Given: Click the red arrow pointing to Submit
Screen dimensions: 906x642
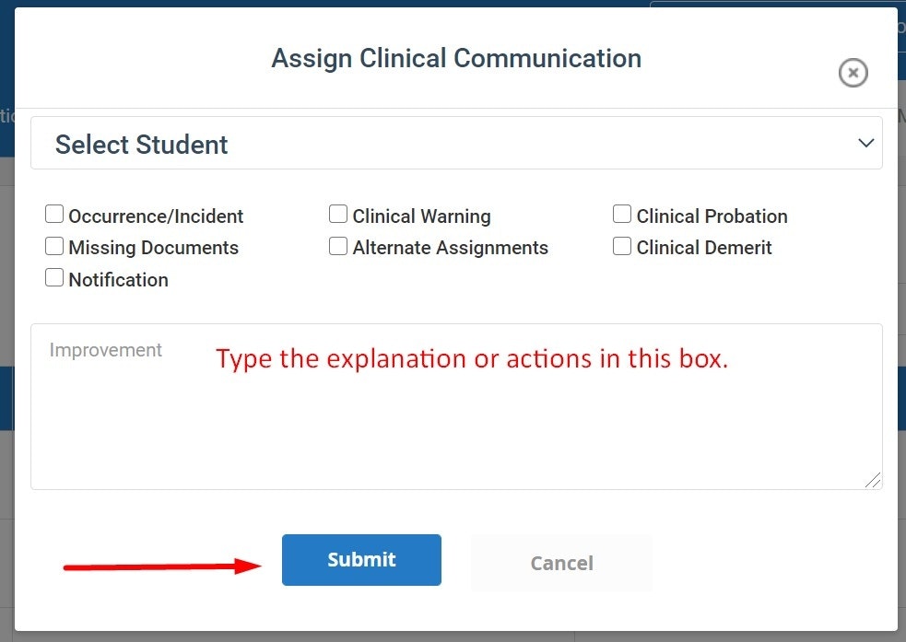Looking at the screenshot, I should (x=161, y=566).
